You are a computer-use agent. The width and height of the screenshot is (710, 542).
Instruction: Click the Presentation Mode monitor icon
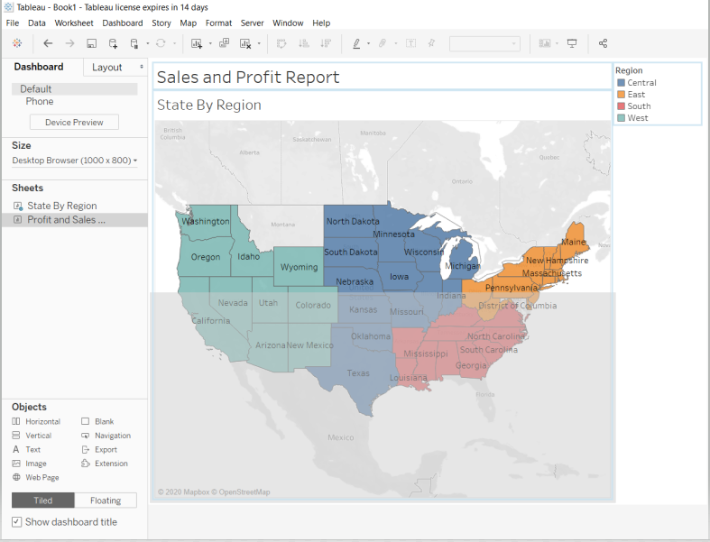click(x=572, y=43)
